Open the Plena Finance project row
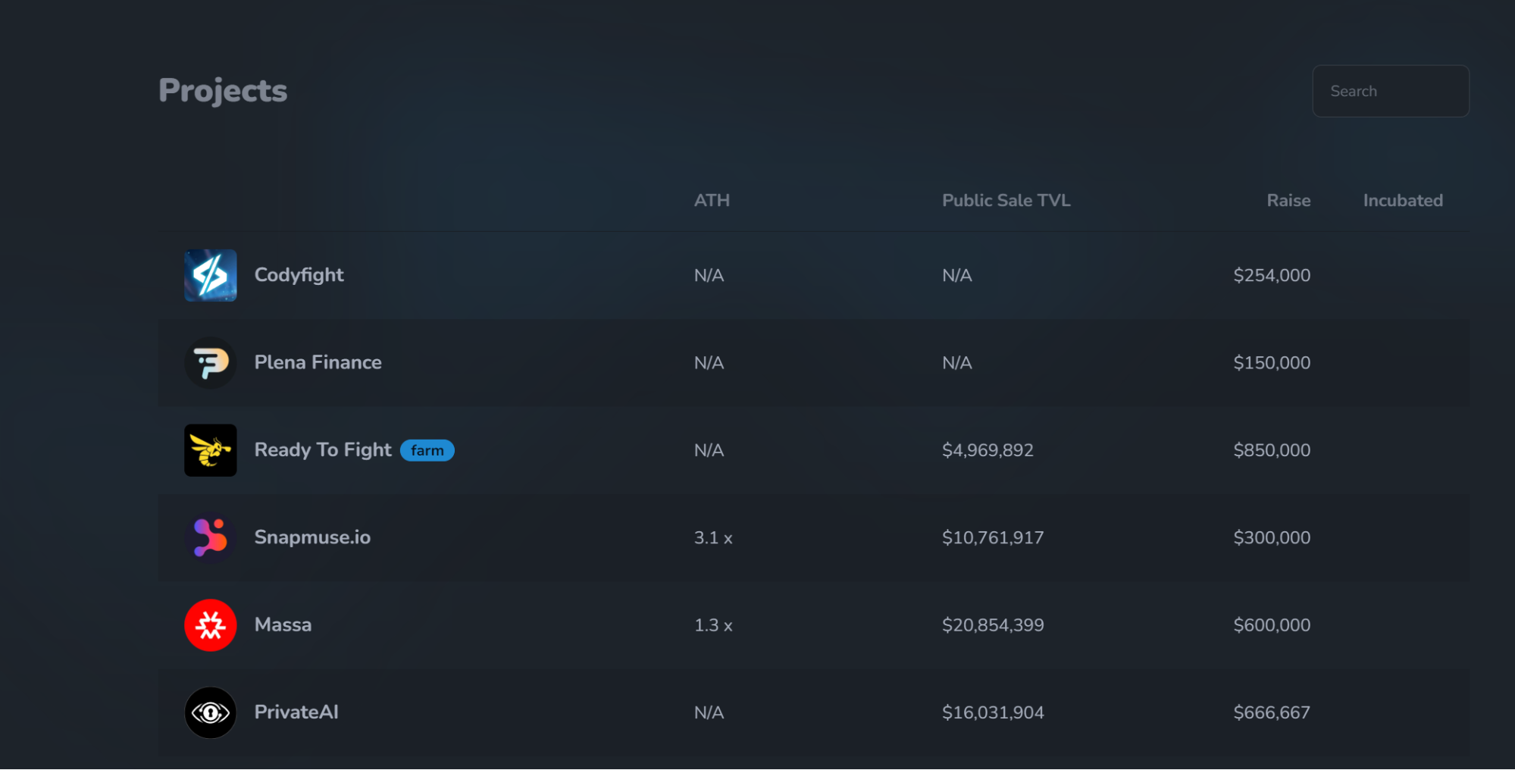 tap(318, 362)
